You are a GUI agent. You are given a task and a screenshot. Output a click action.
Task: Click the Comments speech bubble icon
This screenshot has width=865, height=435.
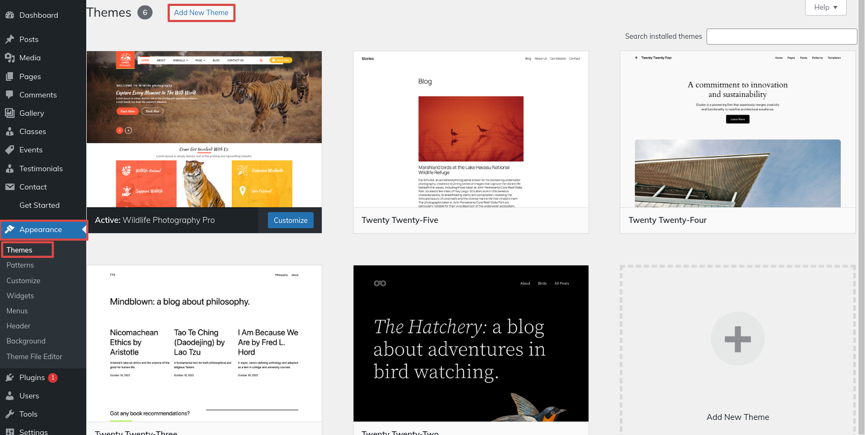10,95
